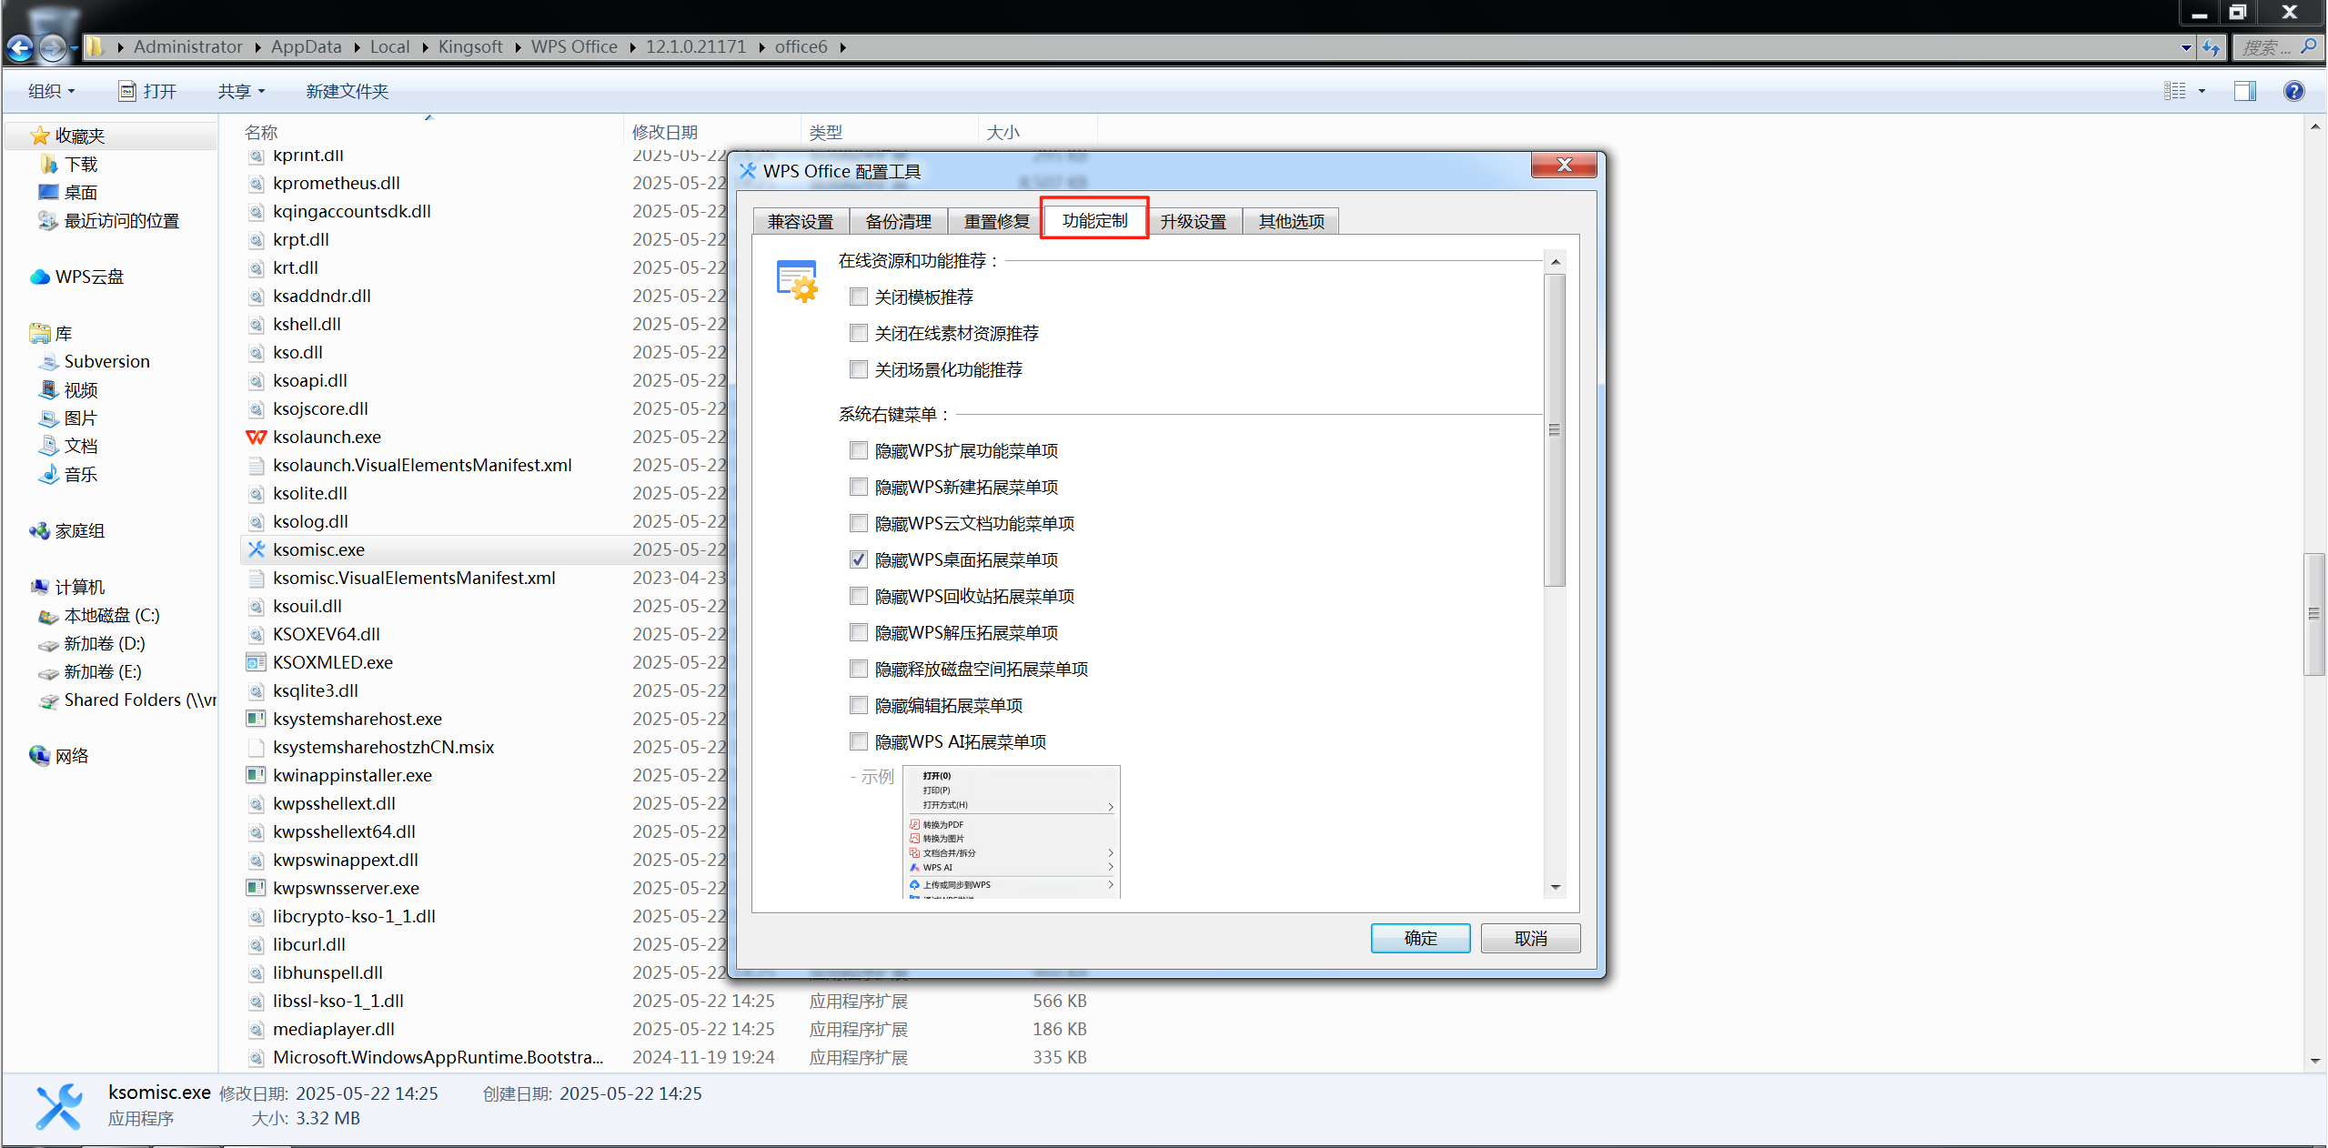Click 打开 in Explorer toolbar
Image resolution: width=2328 pixels, height=1148 pixels.
pyautogui.click(x=147, y=91)
